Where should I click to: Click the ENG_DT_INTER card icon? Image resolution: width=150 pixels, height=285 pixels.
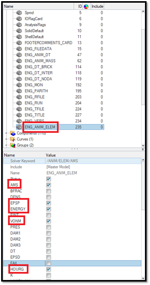click(19, 73)
